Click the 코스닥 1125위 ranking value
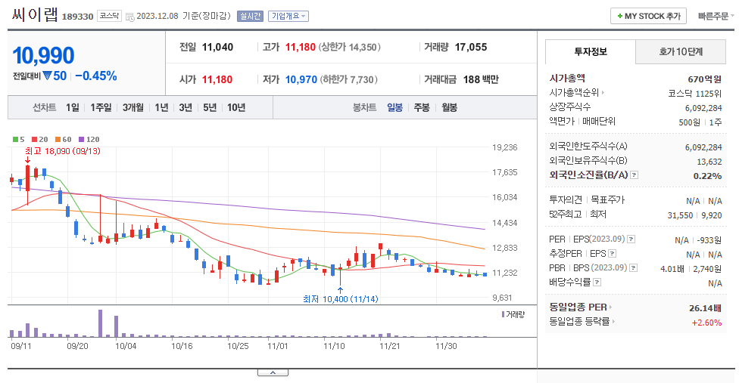The height and width of the screenshot is (383, 739). tap(694, 94)
